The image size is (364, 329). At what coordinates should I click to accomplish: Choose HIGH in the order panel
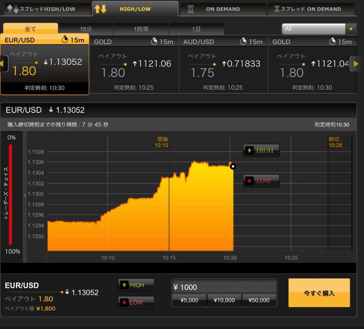[x=136, y=285]
